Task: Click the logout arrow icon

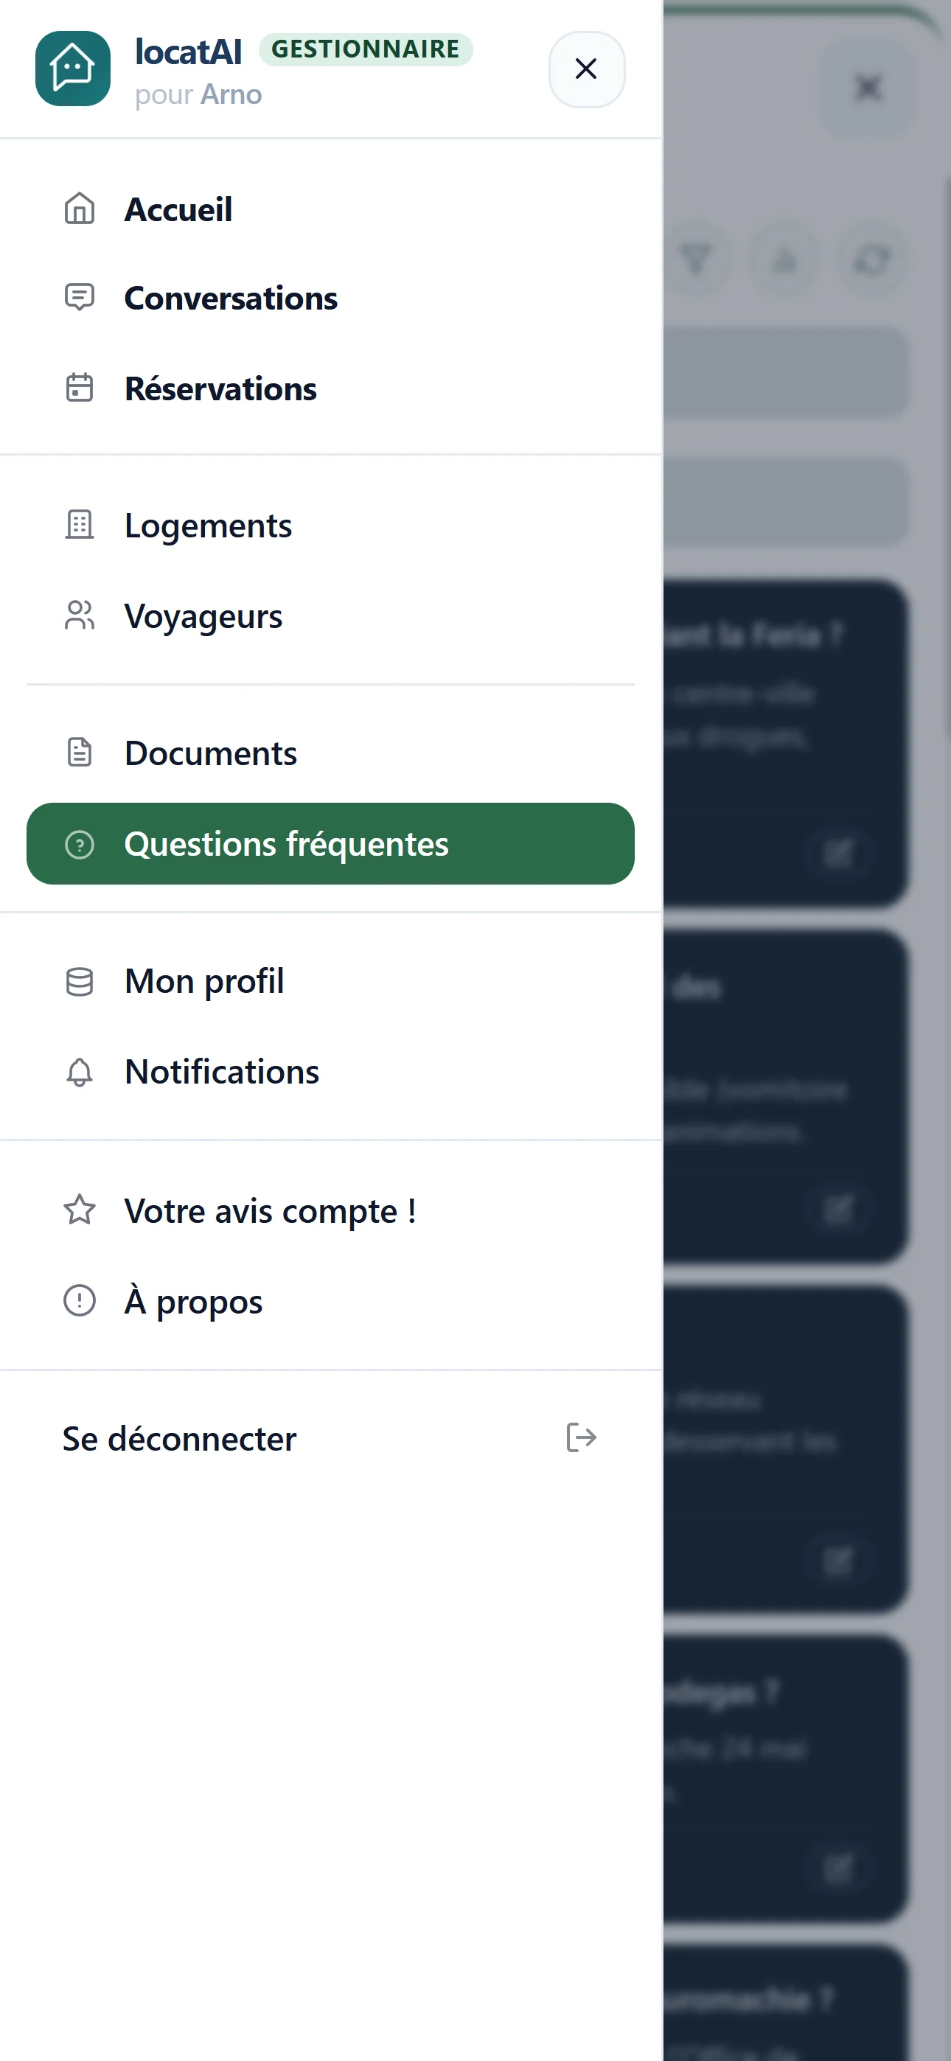Action: tap(581, 1437)
